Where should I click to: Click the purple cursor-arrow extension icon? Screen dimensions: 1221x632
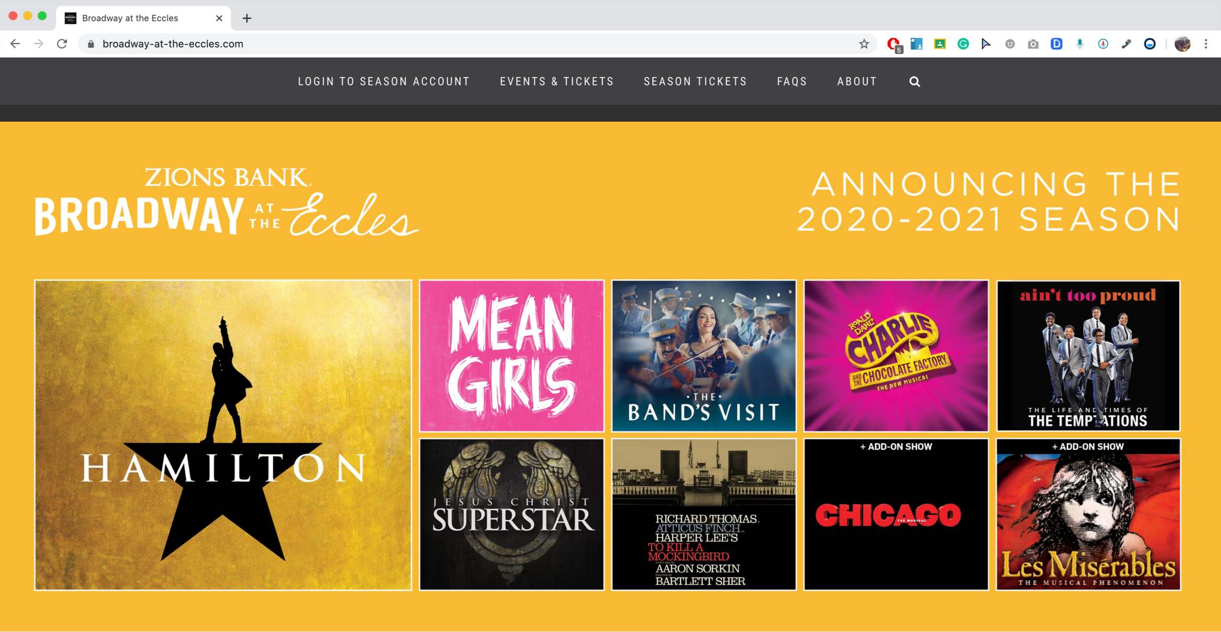pos(986,44)
